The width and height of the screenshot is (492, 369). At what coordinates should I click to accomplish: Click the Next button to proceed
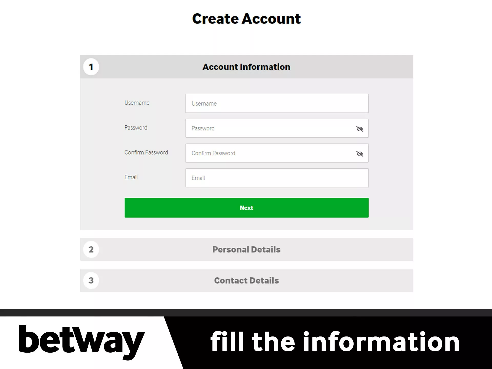click(247, 207)
